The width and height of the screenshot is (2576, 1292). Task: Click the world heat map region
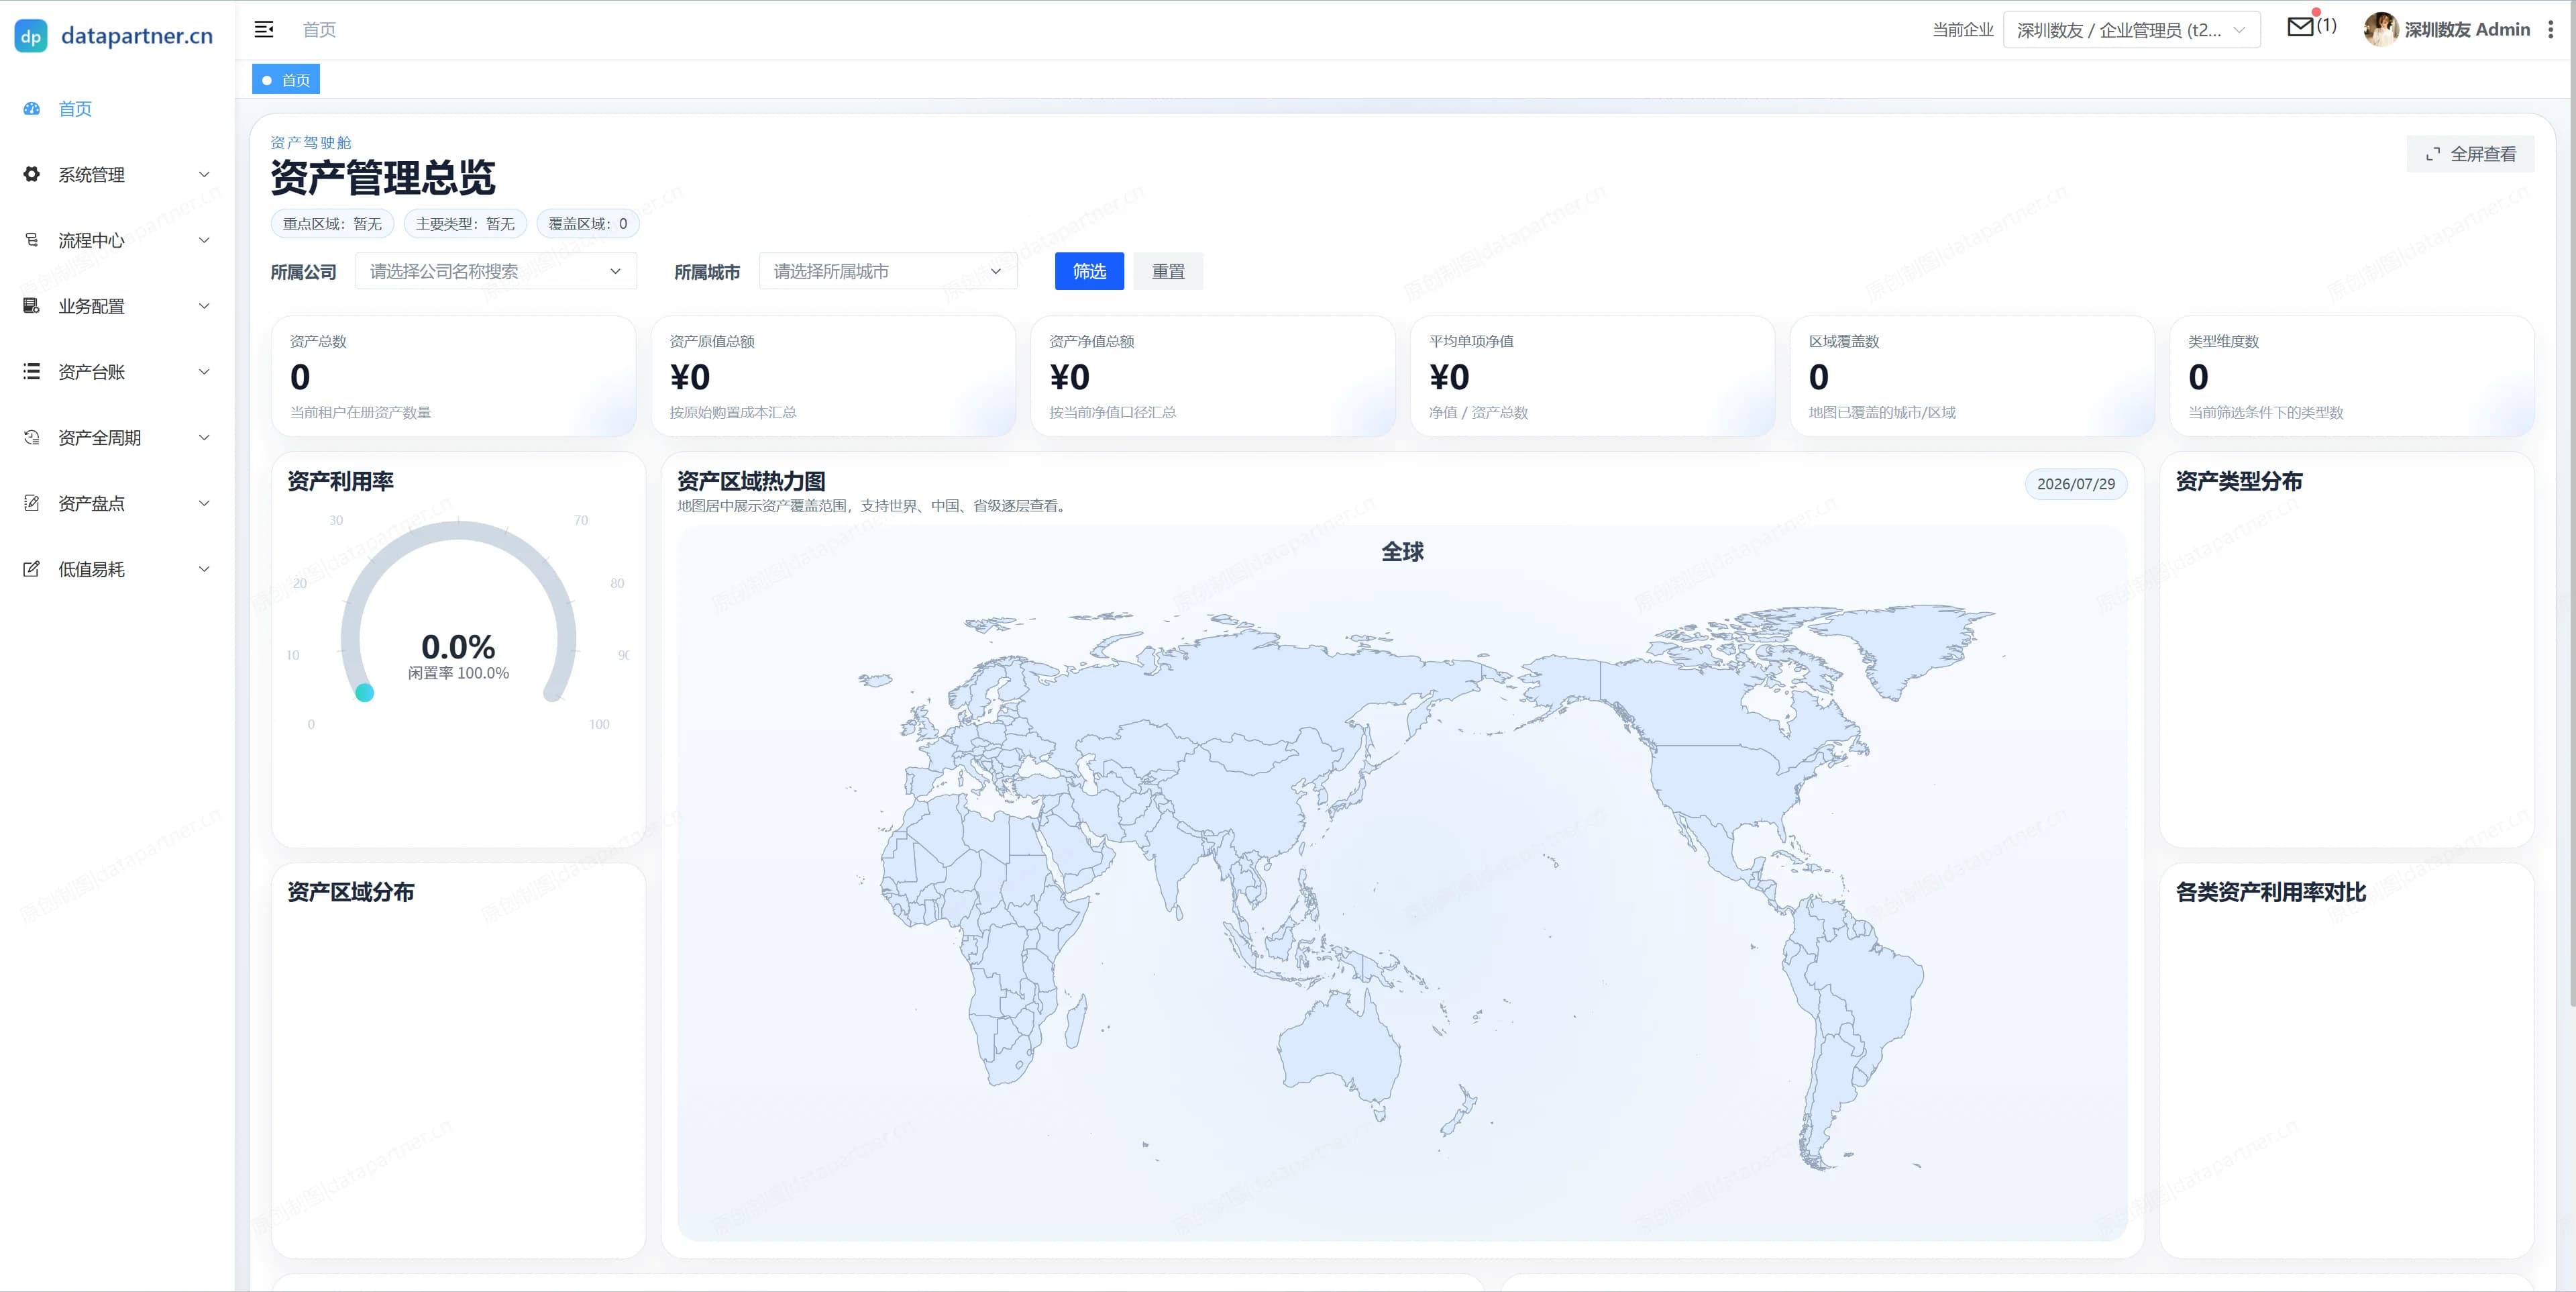1402,885
